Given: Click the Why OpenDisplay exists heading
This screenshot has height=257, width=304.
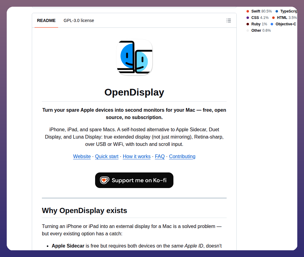Looking at the screenshot, I should pos(84,211).
